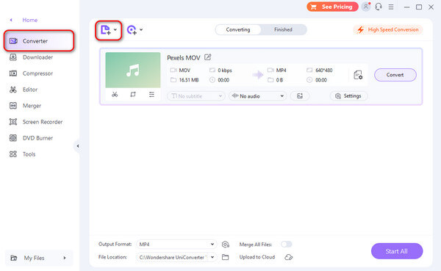Image resolution: width=441 pixels, height=271 pixels.
Task: Go back to Home
Action: pyautogui.click(x=30, y=20)
